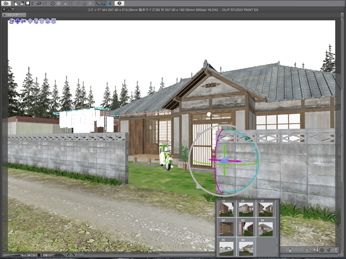Viewport: 346px width, 259px height.
Task: Open the 3D object settings wrench icon
Action: (x=329, y=250)
